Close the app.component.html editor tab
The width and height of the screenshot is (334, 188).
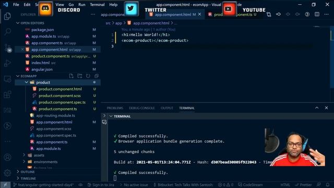[x=199, y=14]
